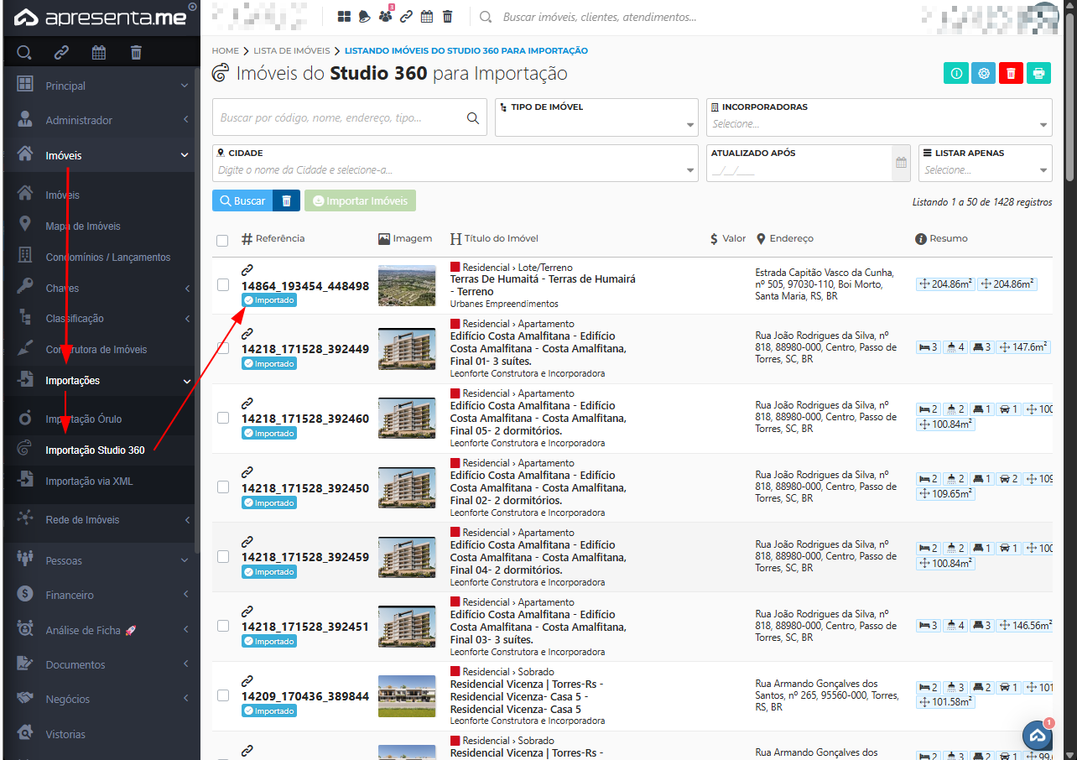Click the blue Buscar button
The height and width of the screenshot is (760, 1077).
(242, 201)
